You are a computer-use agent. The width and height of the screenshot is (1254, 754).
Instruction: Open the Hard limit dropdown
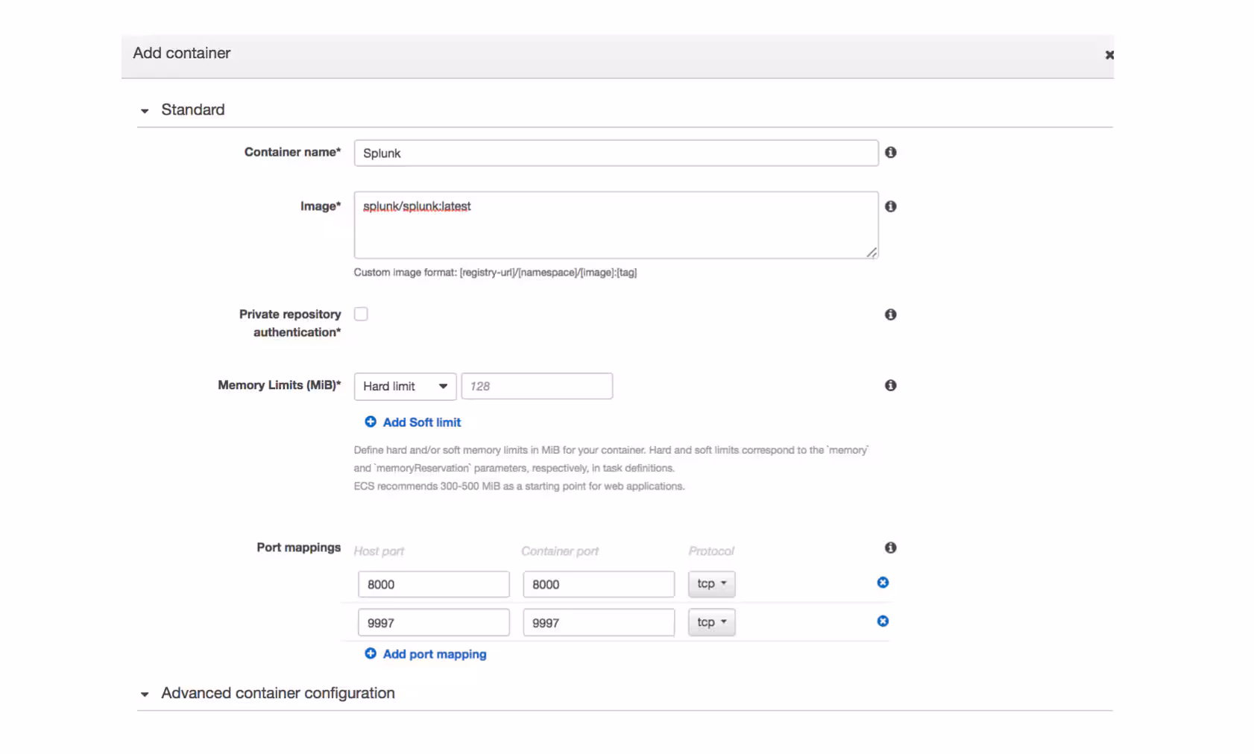click(x=405, y=386)
